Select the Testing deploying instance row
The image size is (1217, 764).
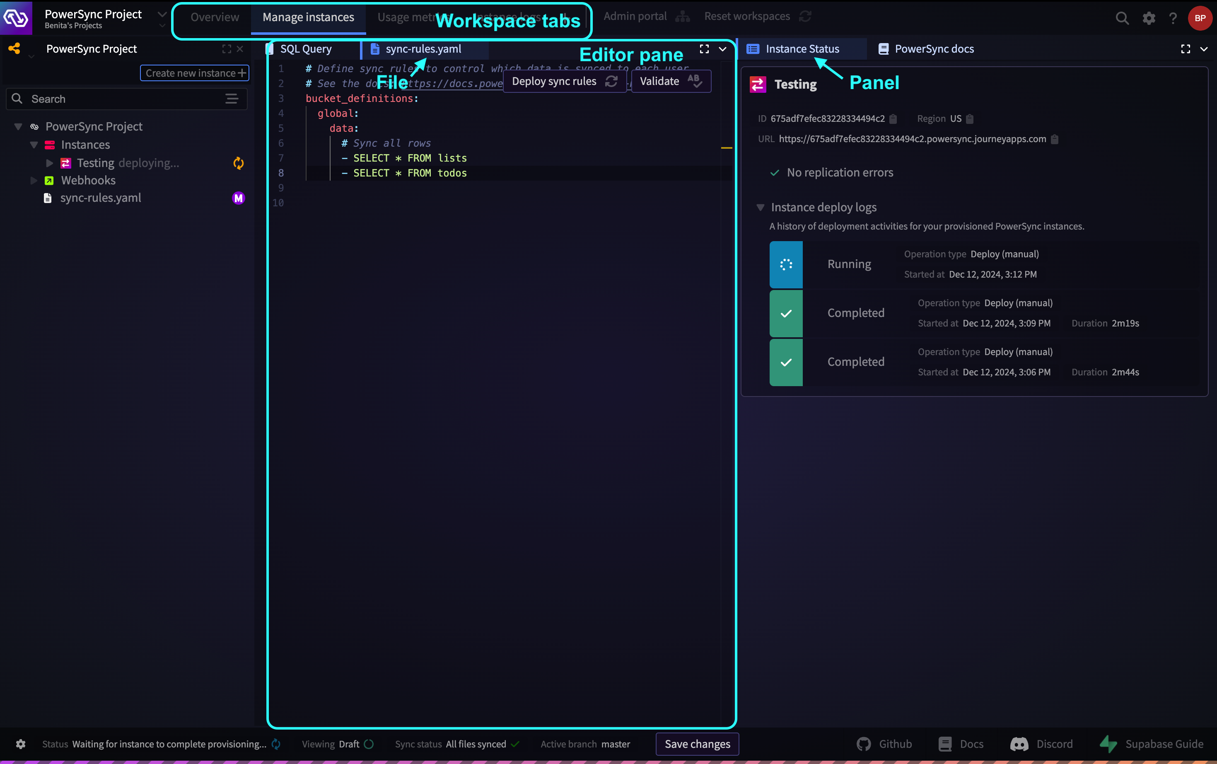coord(129,163)
